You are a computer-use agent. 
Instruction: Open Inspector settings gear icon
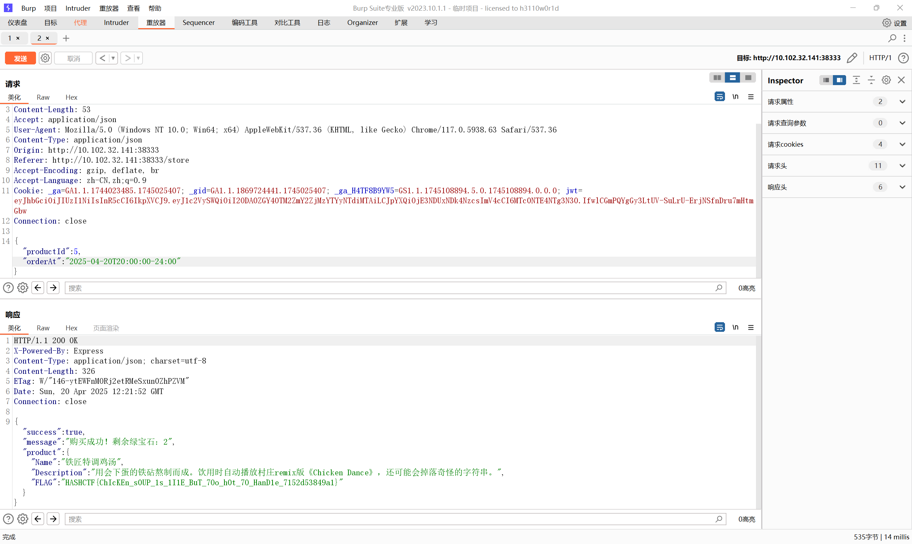tap(886, 80)
